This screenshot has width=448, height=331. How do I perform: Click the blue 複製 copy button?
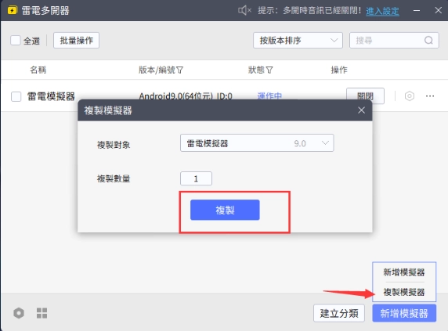225,210
